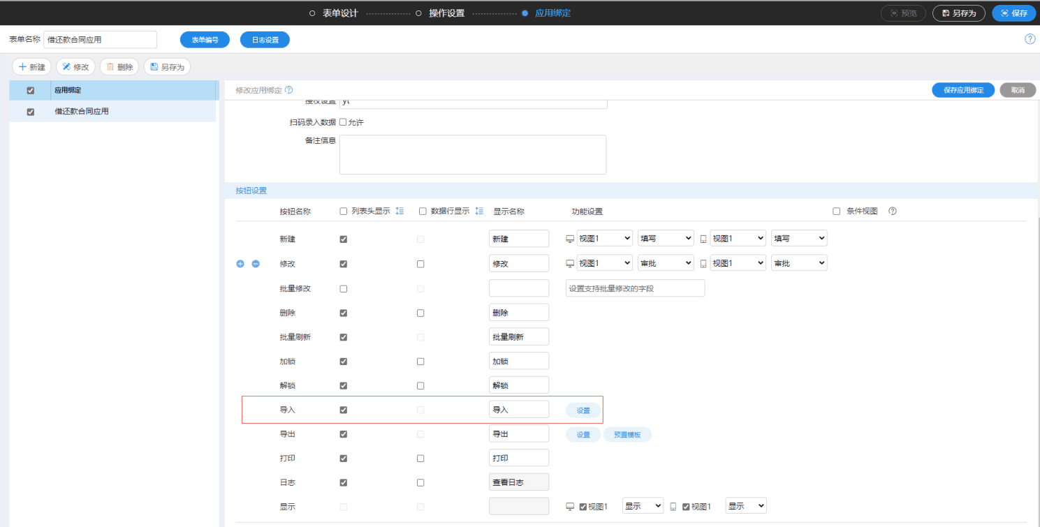
Task: Click the empty 批量修改 display name input
Action: (519, 288)
